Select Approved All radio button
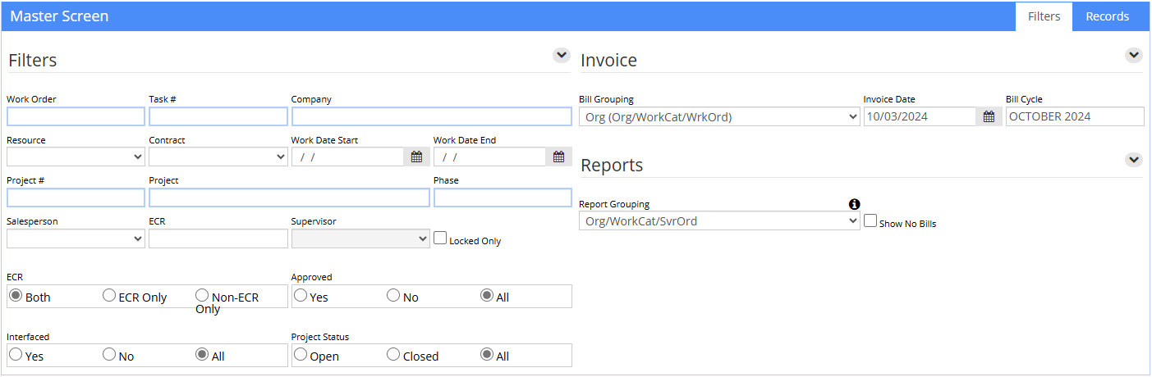Viewport: 1152px width, 377px height. [x=487, y=295]
